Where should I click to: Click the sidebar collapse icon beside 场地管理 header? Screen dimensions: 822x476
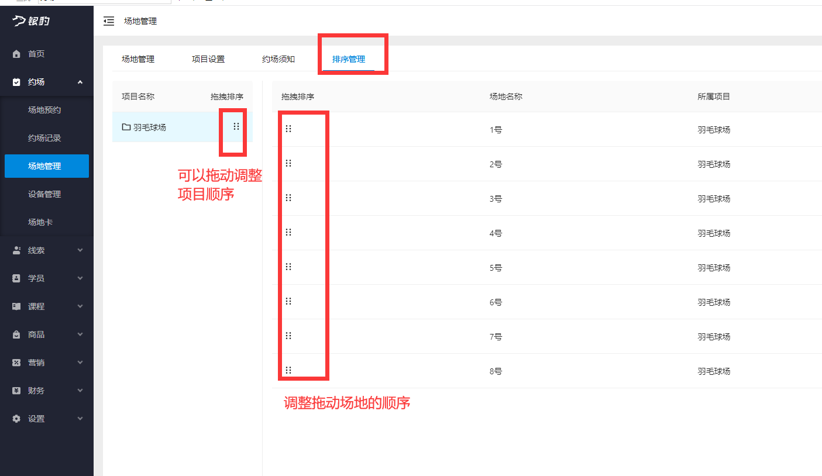[109, 21]
